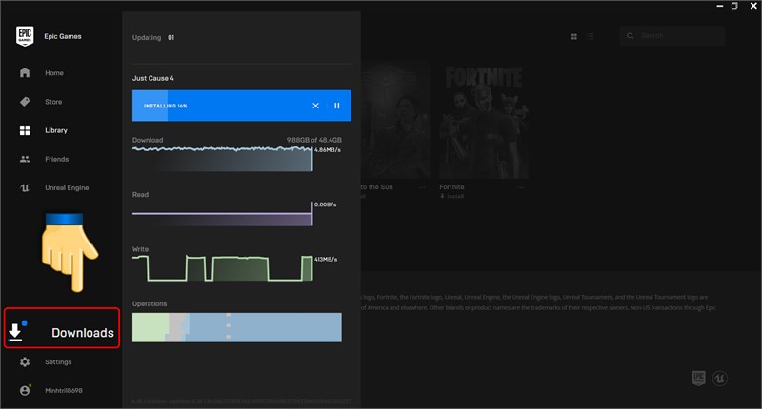
Task: Cancel the Just Cause 4 install
Action: (x=315, y=106)
